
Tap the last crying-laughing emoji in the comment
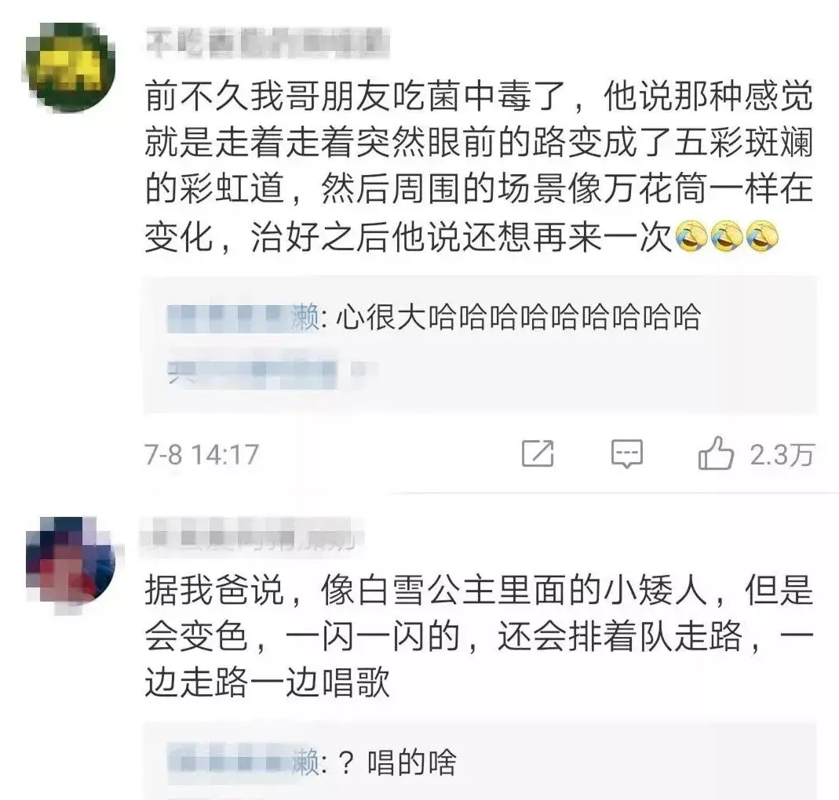[x=762, y=236]
